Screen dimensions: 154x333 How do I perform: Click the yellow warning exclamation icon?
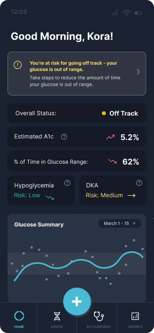coord(18,65)
